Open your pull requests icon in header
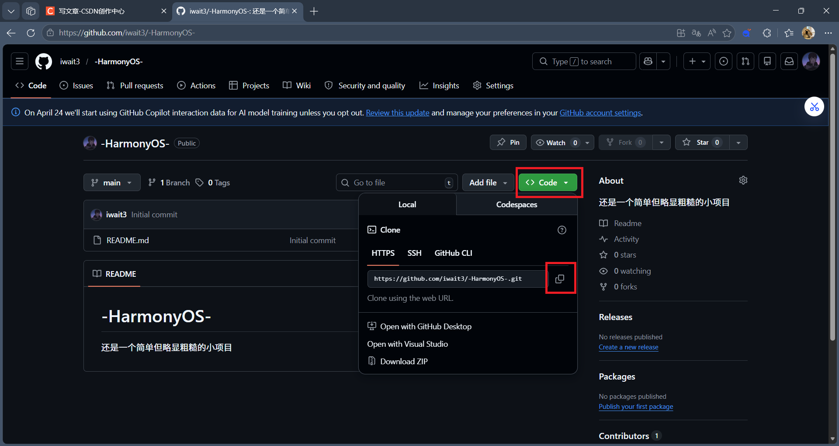This screenshot has width=839, height=446. (745, 62)
